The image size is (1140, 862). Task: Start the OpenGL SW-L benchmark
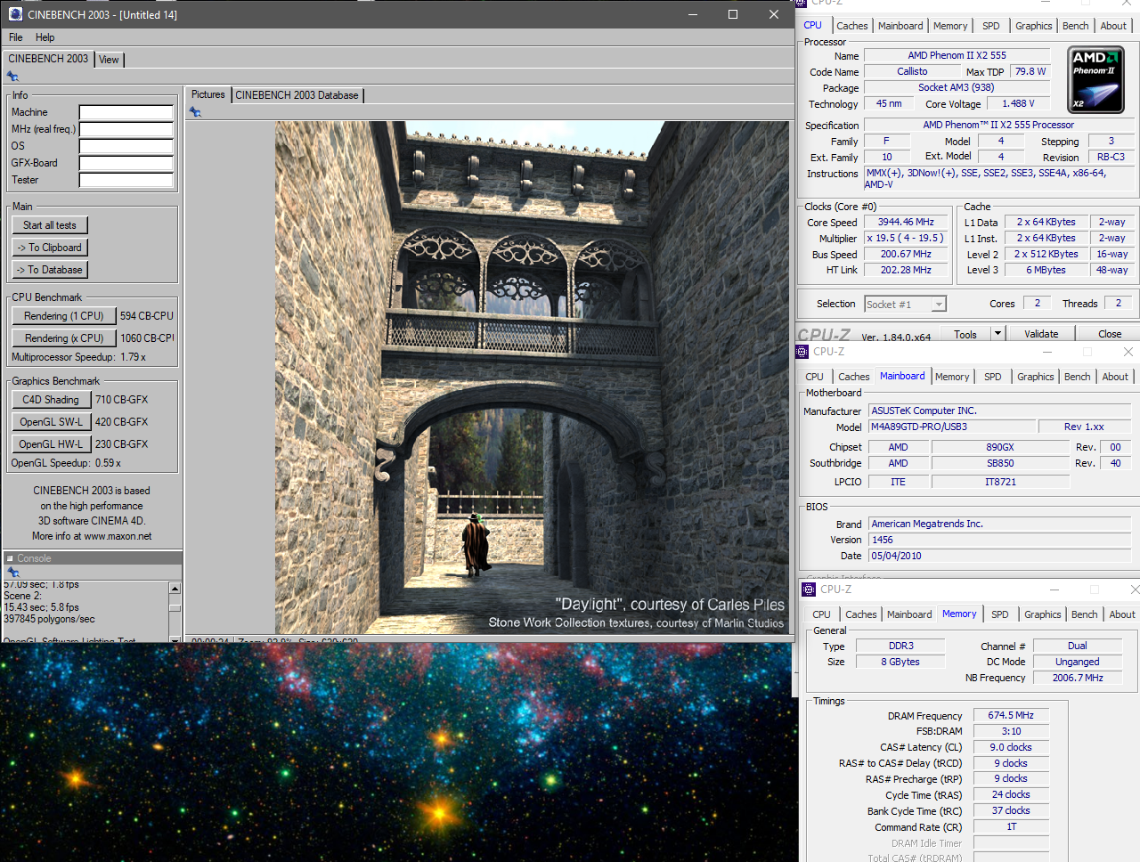(x=51, y=422)
